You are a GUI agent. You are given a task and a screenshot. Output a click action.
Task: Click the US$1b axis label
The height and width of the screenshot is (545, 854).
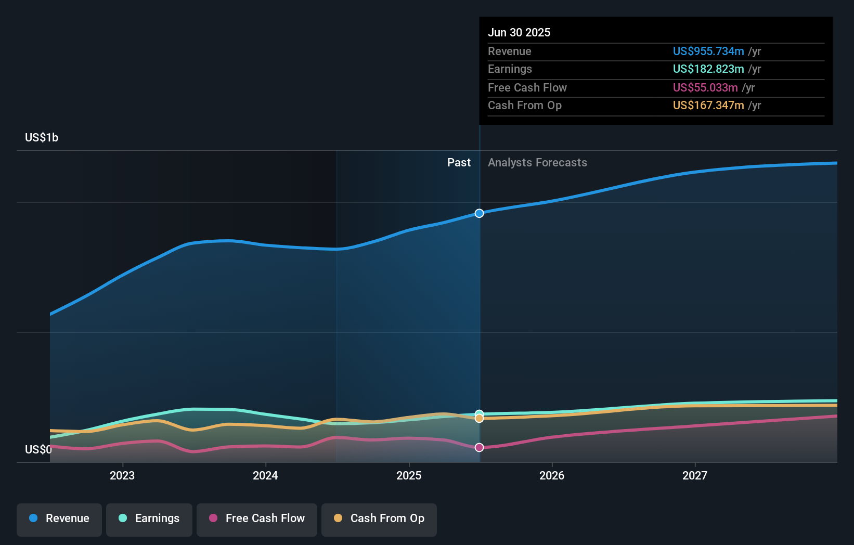pyautogui.click(x=42, y=137)
